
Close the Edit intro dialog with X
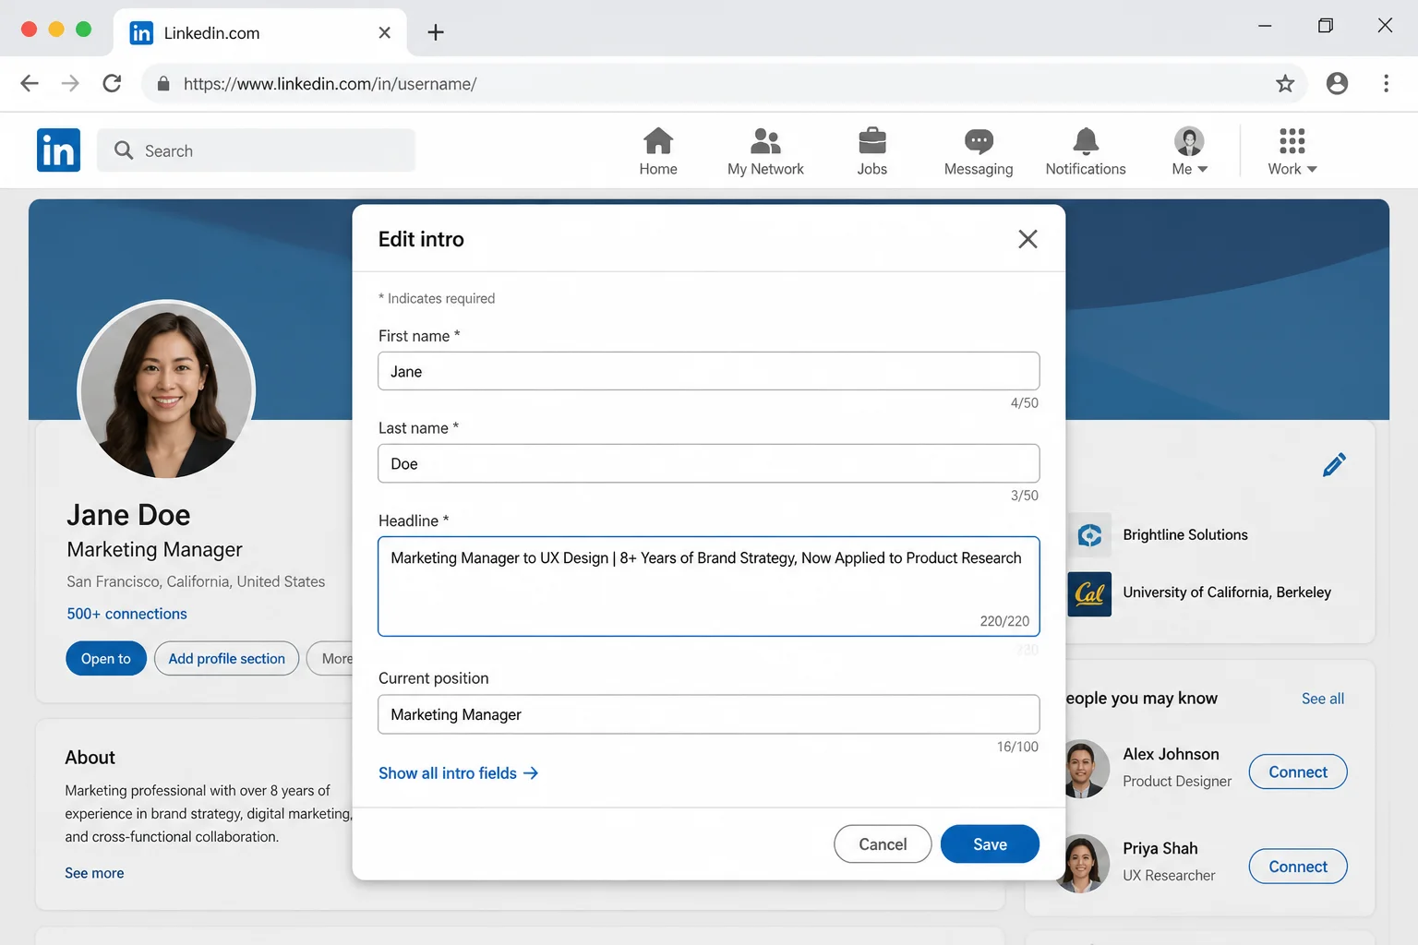[x=1027, y=239]
